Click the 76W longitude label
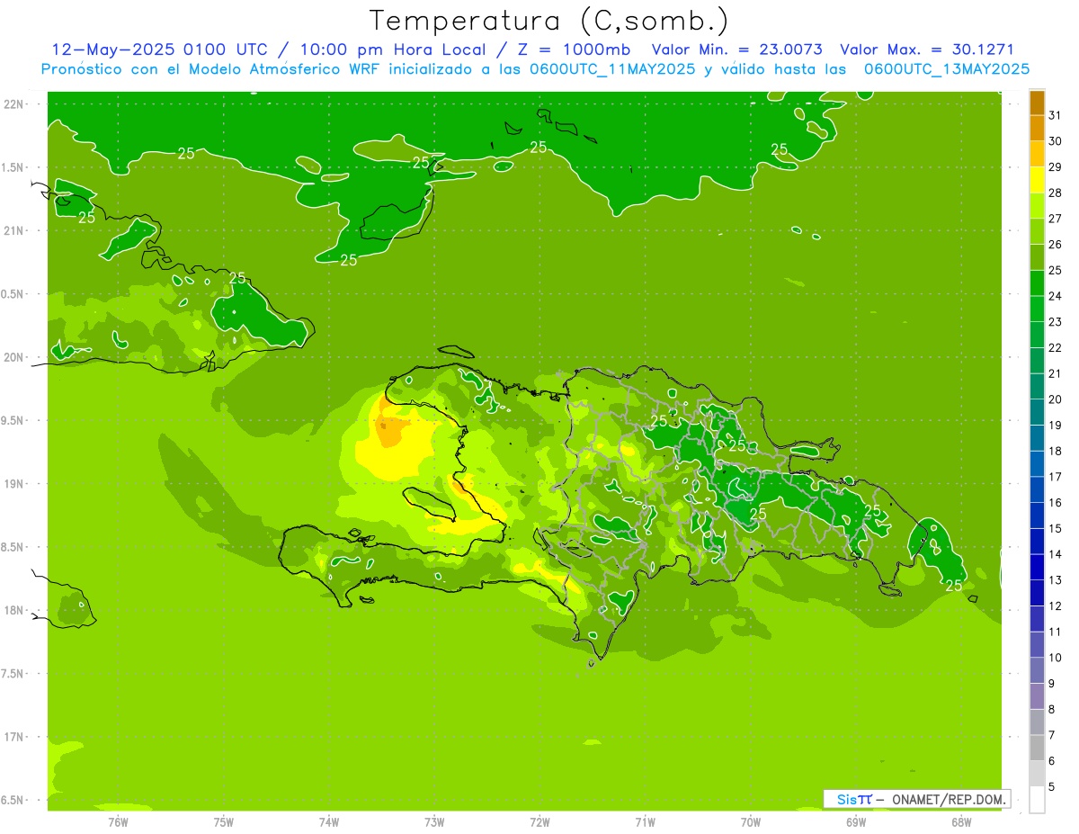The width and height of the screenshot is (1079, 834). click(x=118, y=822)
